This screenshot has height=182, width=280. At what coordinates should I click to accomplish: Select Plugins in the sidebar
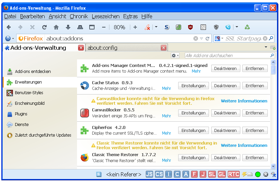21,114
